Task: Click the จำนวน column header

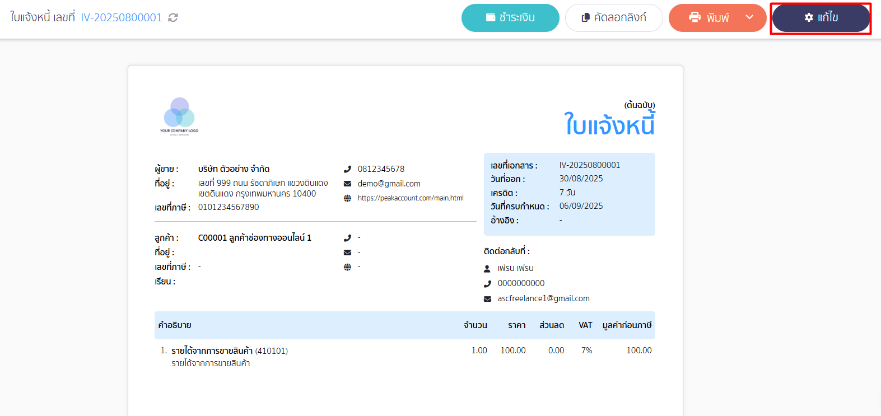Action: [476, 325]
